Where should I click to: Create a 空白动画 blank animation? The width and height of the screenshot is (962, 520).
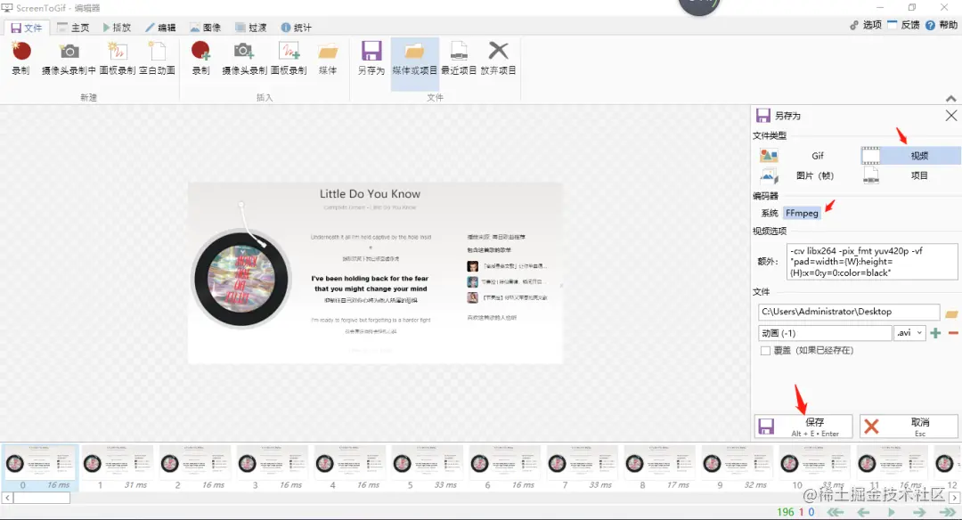[x=157, y=58]
